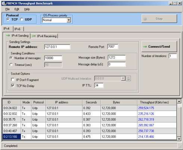Click the Message delay (uS) field
The height and width of the screenshot is (150, 183).
pos(117,64)
